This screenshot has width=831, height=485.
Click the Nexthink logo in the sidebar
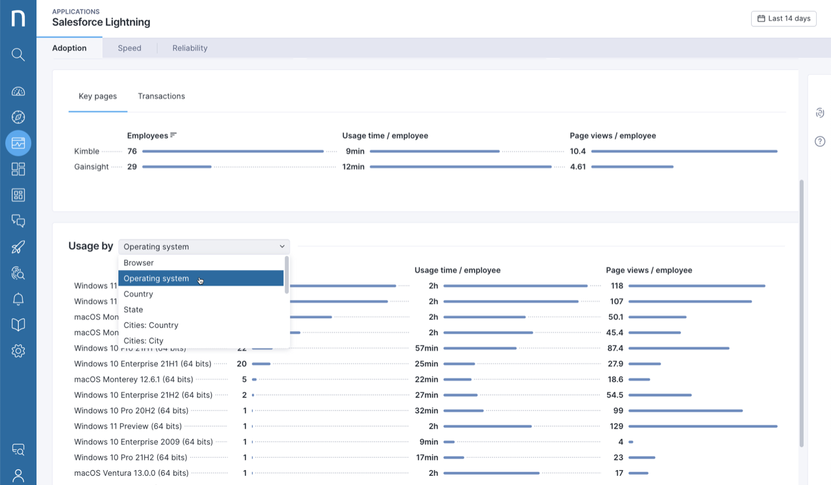pyautogui.click(x=18, y=18)
